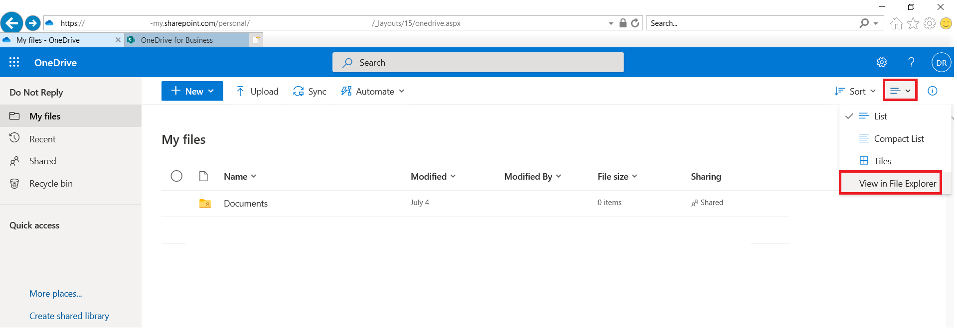
Task: Expand the Modified column header menu
Action: (x=433, y=176)
